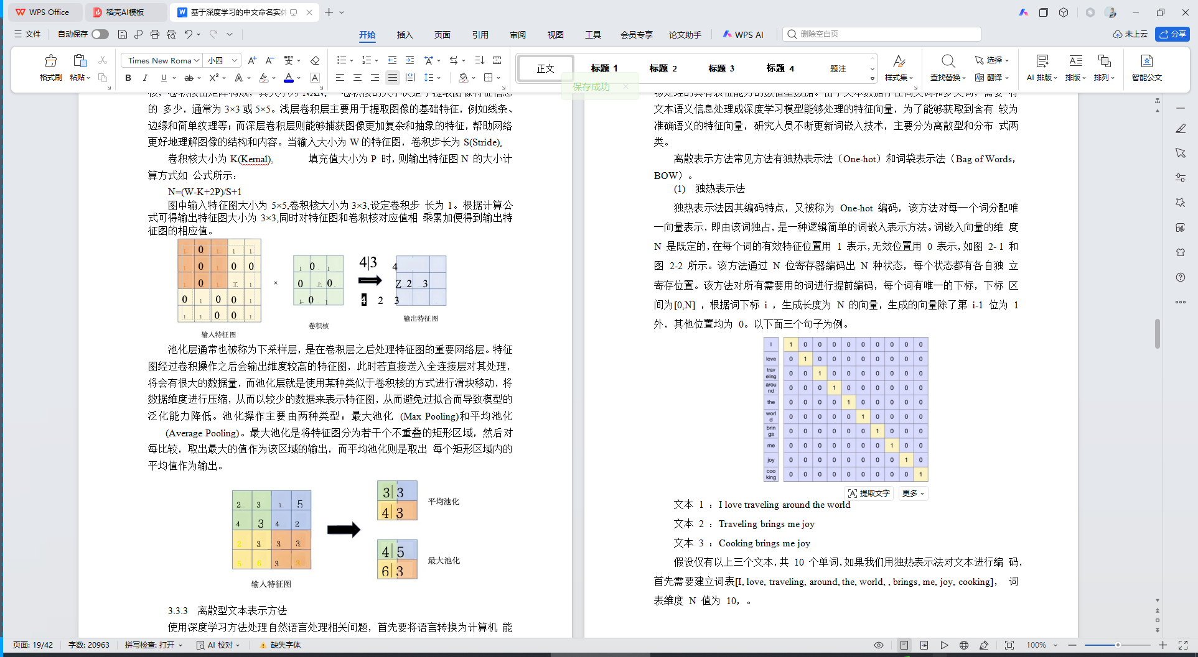Click the text highlight color icon
The width and height of the screenshot is (1198, 657).
264,78
